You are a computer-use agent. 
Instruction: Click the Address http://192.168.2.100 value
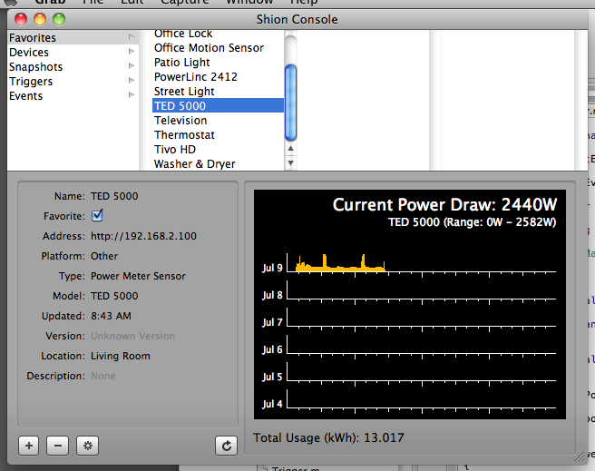click(143, 236)
